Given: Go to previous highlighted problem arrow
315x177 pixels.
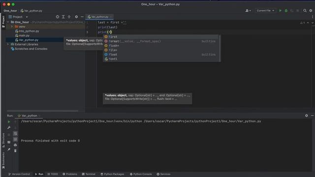Looking at the screenshot, I should 308,23.
